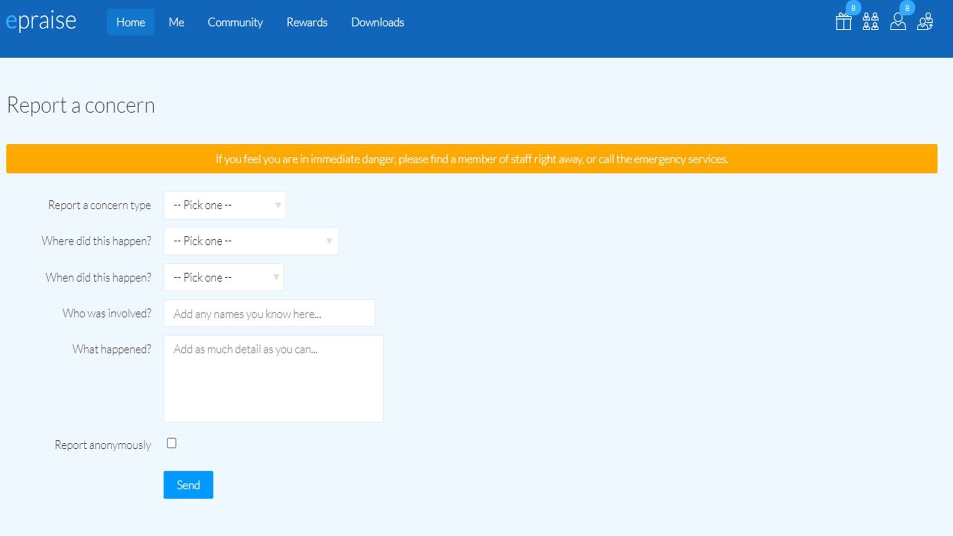Click notification badge on gift icon
Image resolution: width=953 pixels, height=536 pixels.
tap(853, 8)
